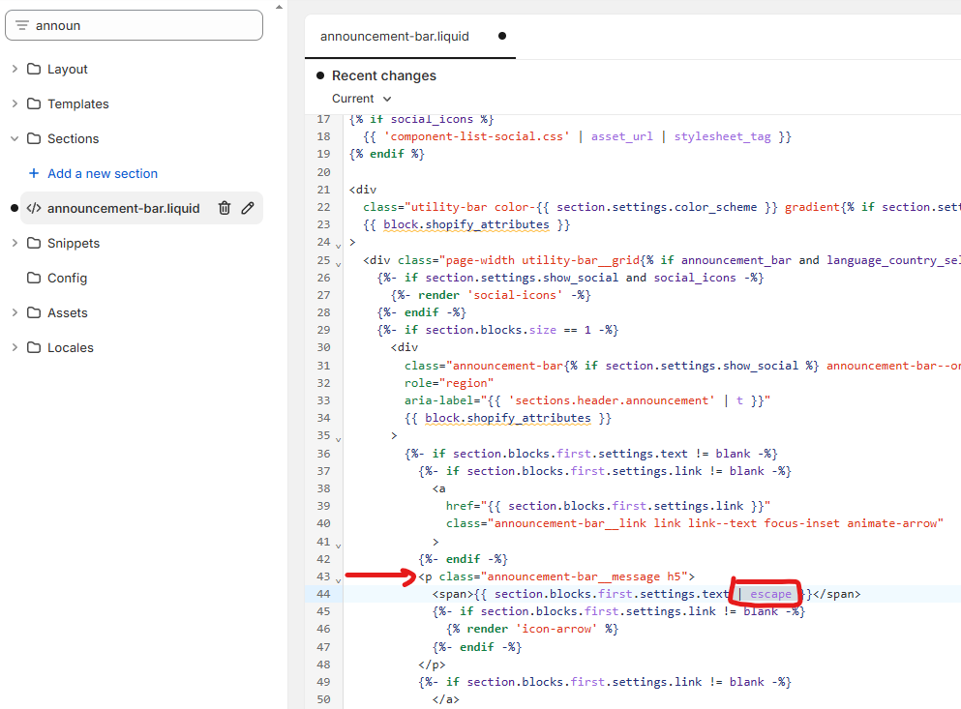Click the sidebar scroll up arrow

pos(279,8)
